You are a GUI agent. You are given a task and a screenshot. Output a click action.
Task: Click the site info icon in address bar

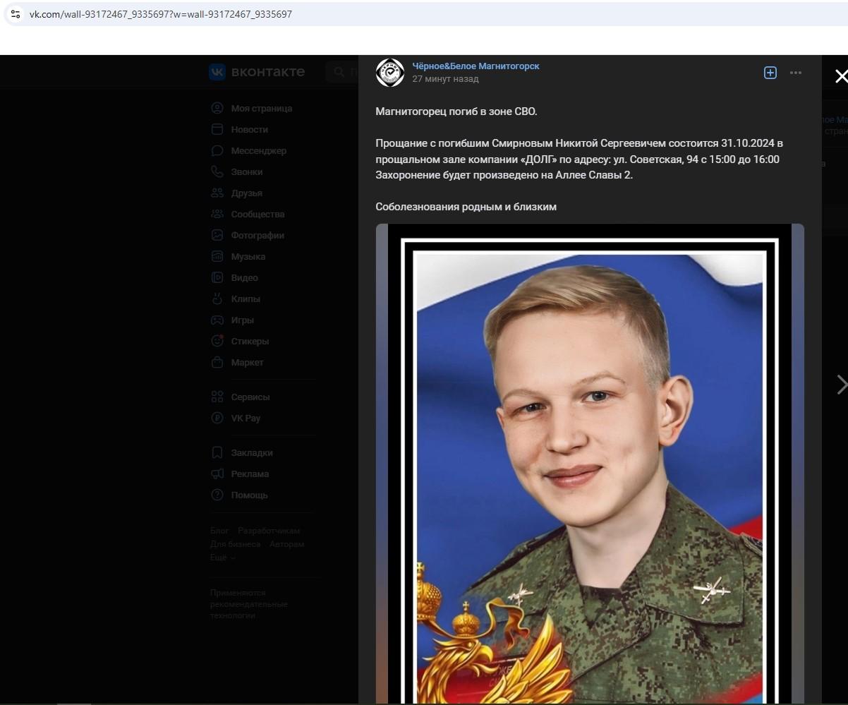point(16,14)
